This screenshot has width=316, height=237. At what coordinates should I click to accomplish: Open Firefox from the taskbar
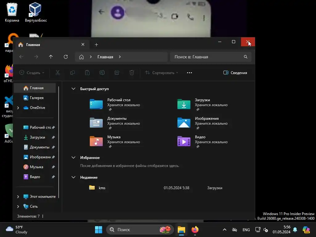click(195, 230)
